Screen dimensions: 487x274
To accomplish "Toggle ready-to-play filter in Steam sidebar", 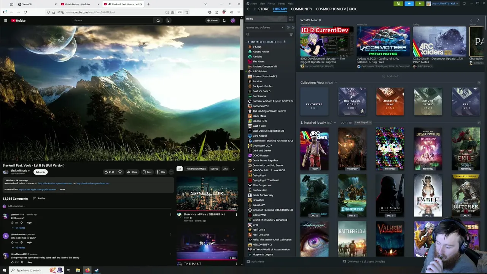I will (293, 27).
